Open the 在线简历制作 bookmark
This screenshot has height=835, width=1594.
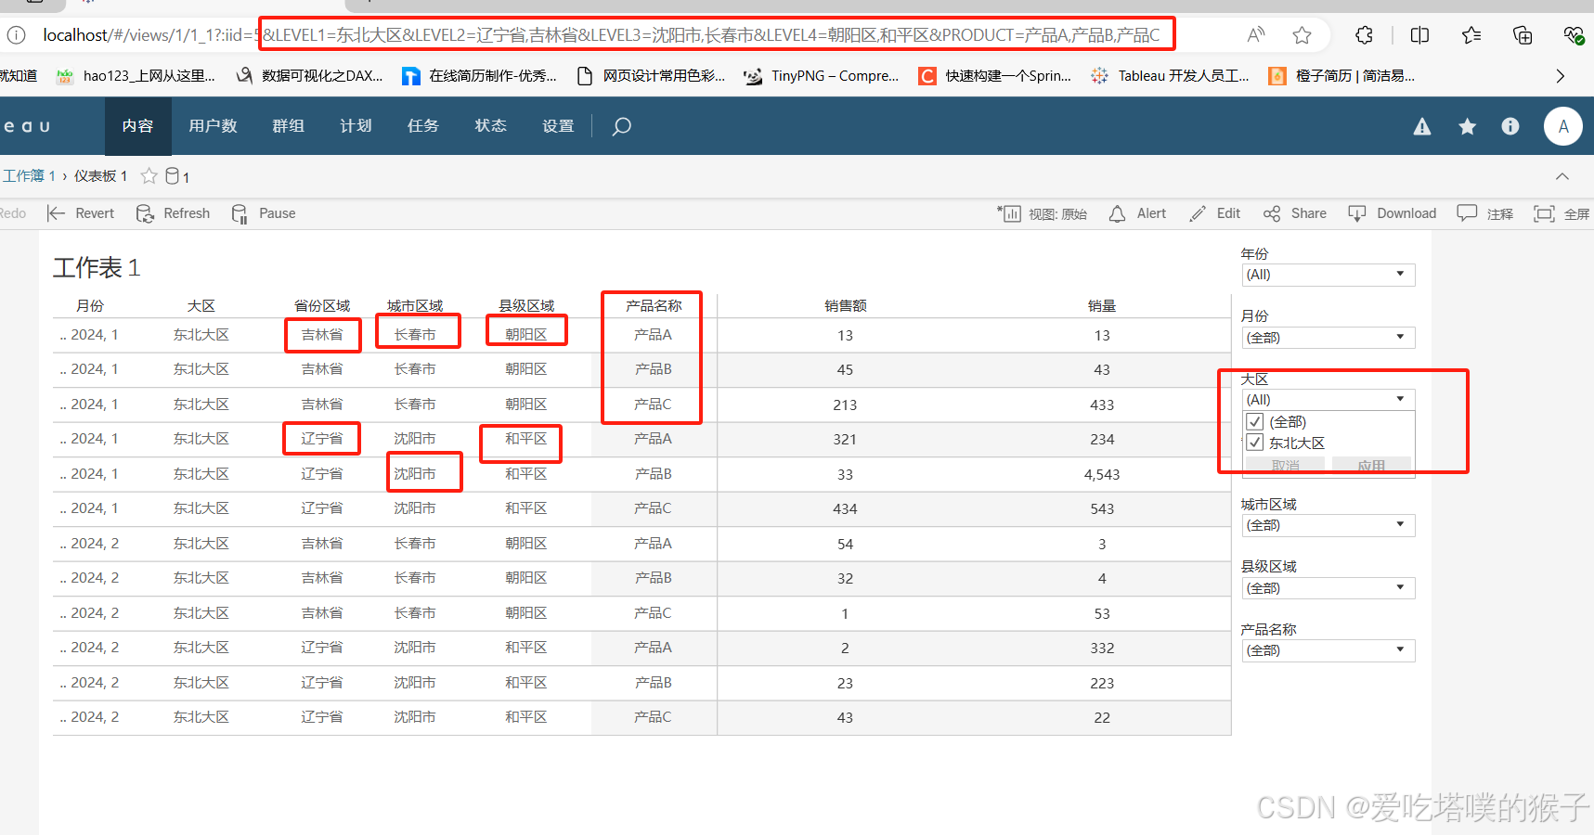tap(480, 76)
